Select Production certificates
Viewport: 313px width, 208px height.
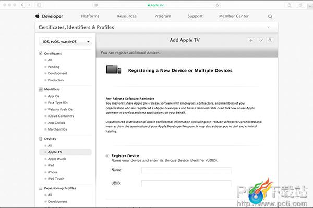(56, 80)
